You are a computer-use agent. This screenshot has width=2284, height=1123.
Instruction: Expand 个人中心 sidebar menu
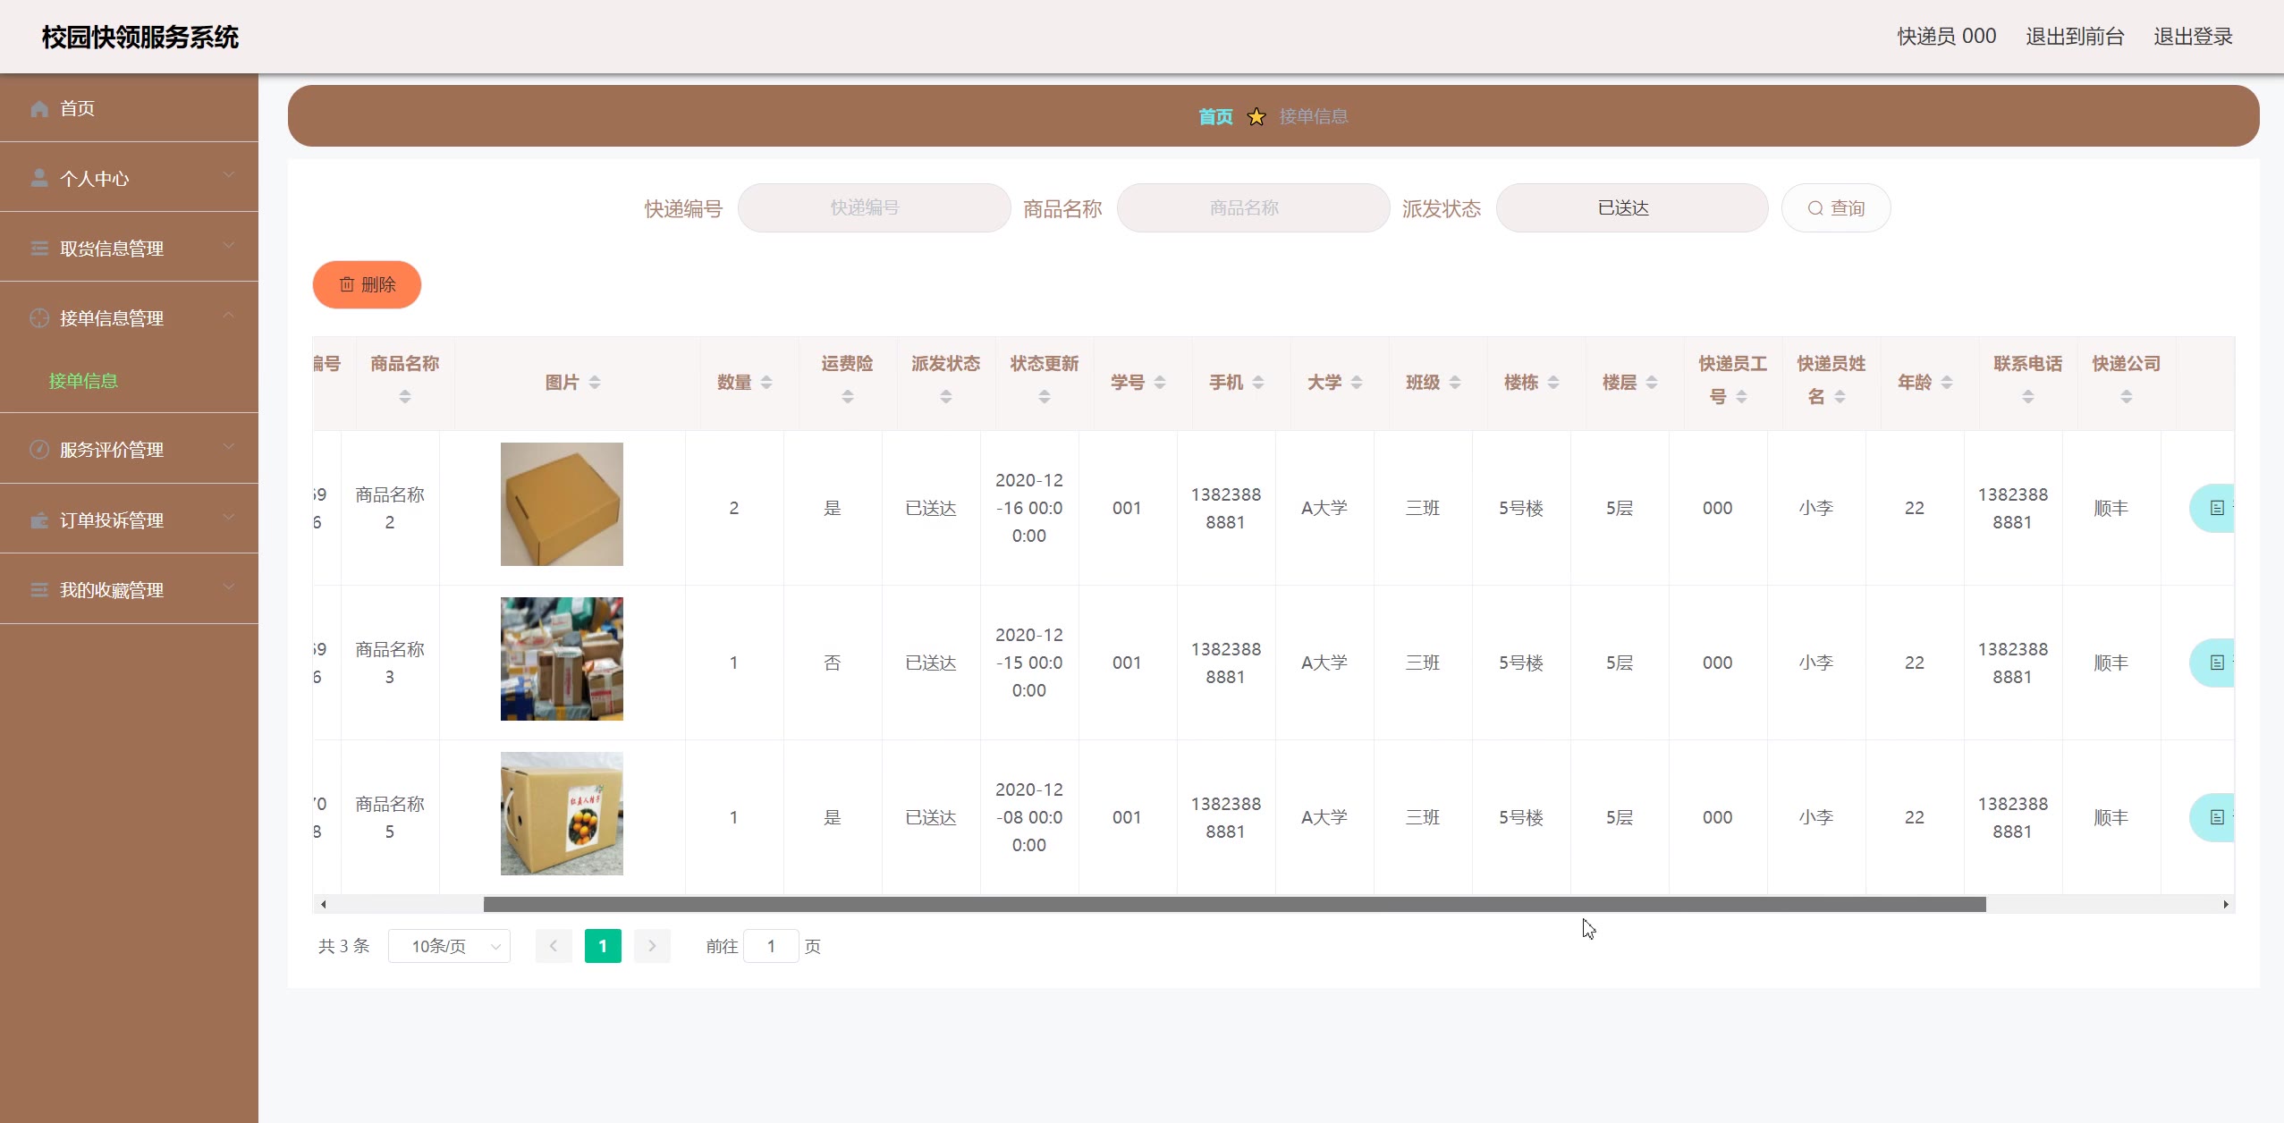(129, 178)
